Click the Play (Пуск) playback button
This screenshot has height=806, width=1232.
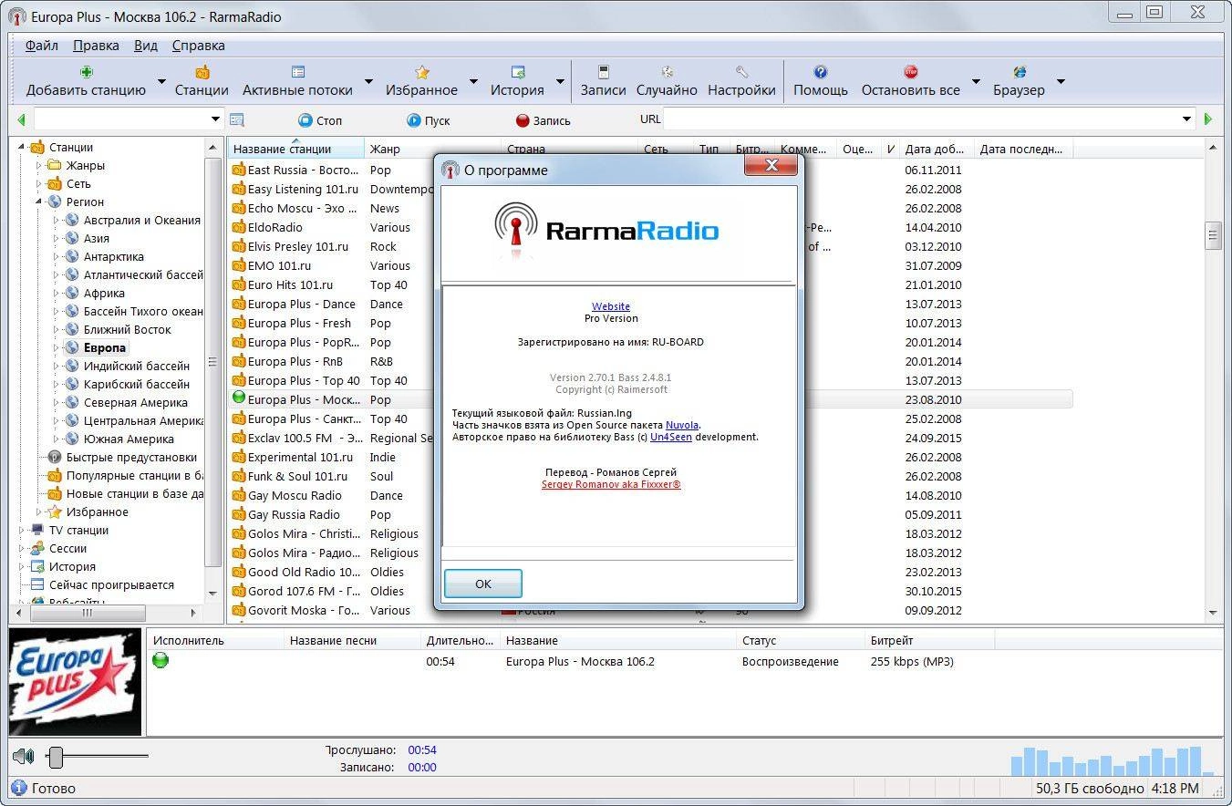pyautogui.click(x=428, y=120)
